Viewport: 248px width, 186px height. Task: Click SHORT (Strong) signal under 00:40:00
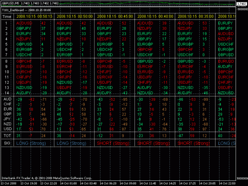154,143
